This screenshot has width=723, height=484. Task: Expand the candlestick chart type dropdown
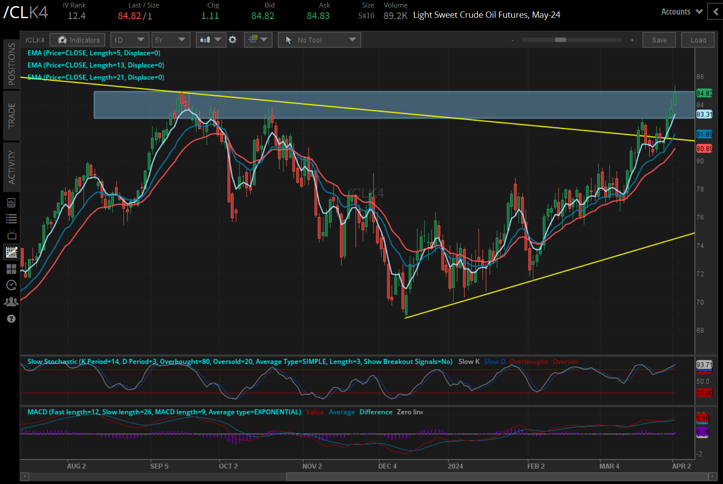click(211, 40)
